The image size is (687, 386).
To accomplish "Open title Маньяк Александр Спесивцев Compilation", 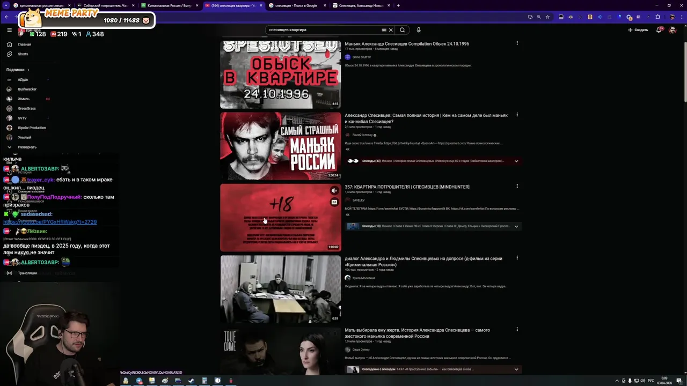I will pyautogui.click(x=407, y=44).
